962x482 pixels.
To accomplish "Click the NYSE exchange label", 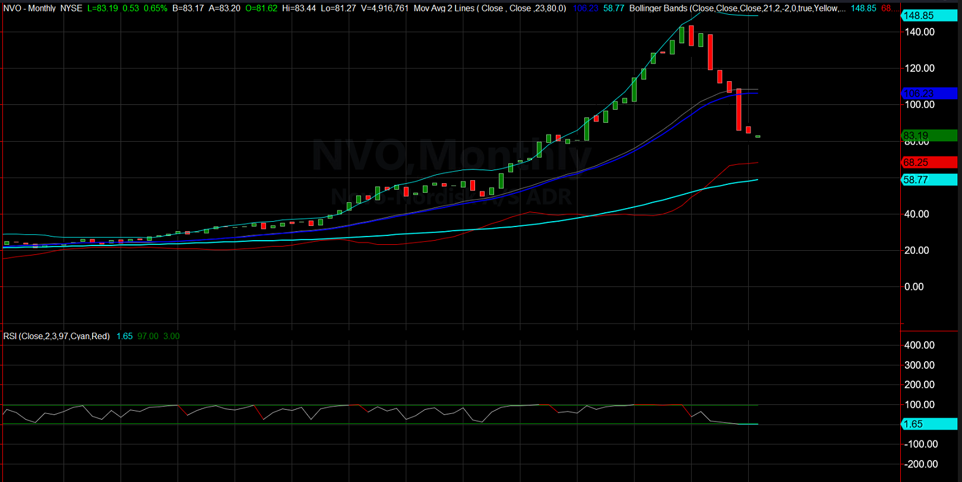I will 71,8.
